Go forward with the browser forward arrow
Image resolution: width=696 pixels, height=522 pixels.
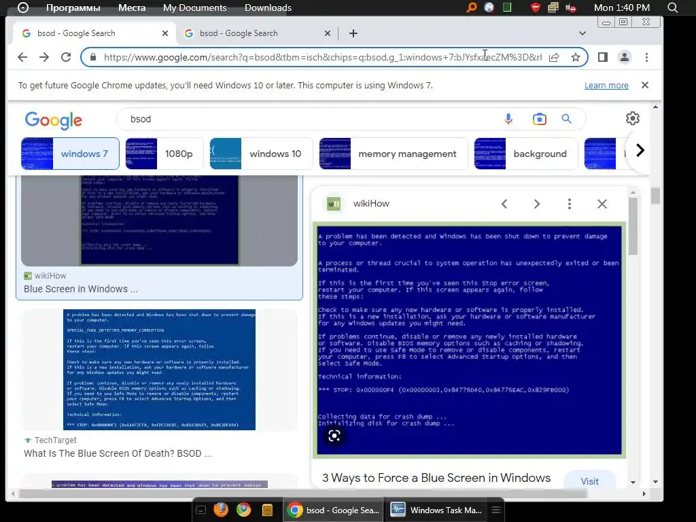(x=44, y=57)
